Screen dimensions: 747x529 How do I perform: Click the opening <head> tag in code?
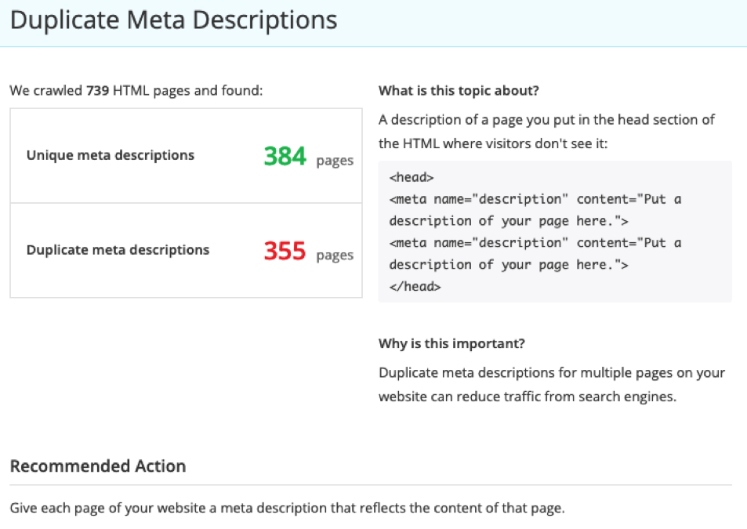point(412,177)
